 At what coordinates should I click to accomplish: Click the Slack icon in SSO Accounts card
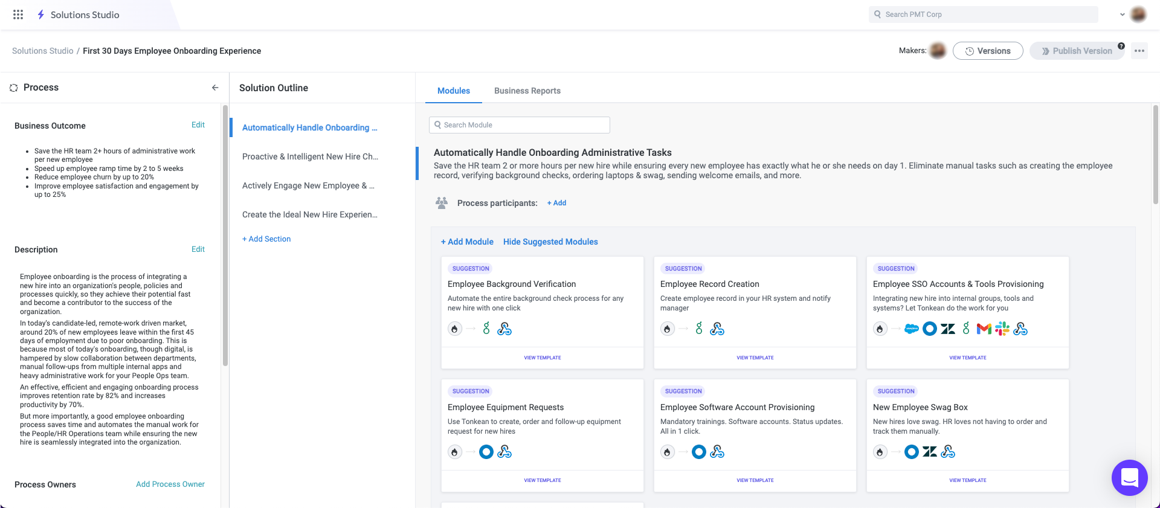coord(1002,329)
